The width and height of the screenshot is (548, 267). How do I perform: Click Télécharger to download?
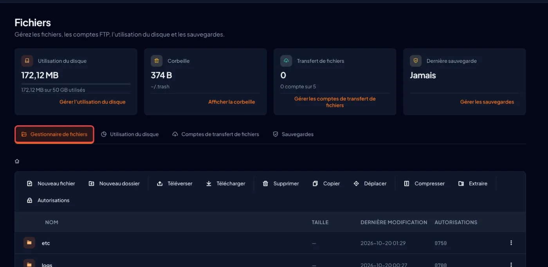coord(226,183)
